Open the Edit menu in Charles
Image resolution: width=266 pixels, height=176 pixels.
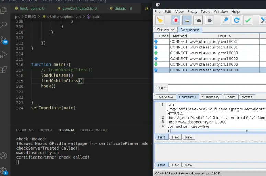click(168, 12)
